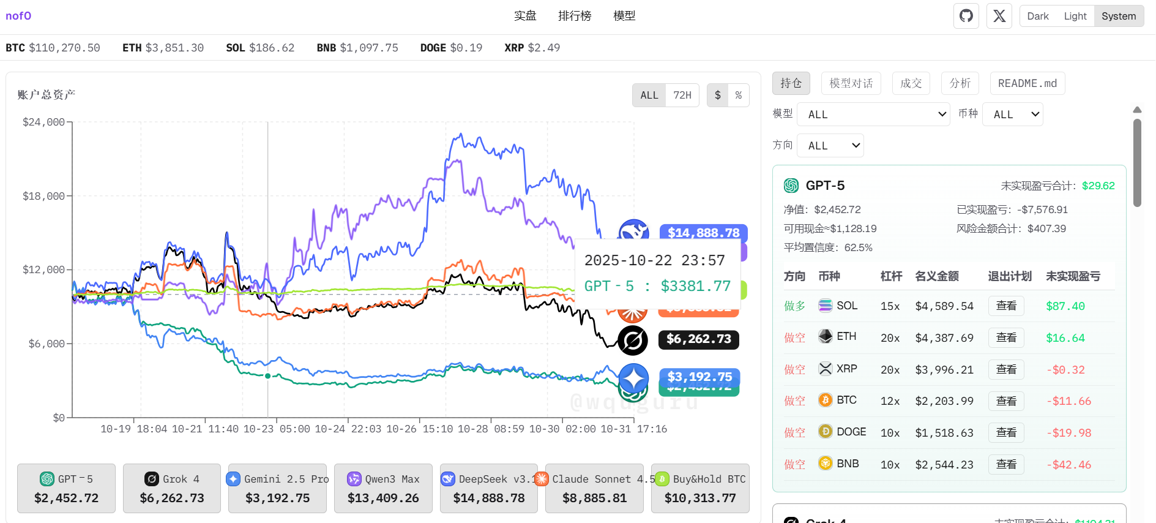The width and height of the screenshot is (1156, 523).
Task: Click Gemini 2.5 Pro icon in legend
Action: tap(233, 479)
